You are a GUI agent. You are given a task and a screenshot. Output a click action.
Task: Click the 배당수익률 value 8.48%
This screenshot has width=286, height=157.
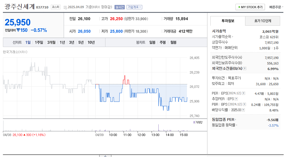coord(274,110)
